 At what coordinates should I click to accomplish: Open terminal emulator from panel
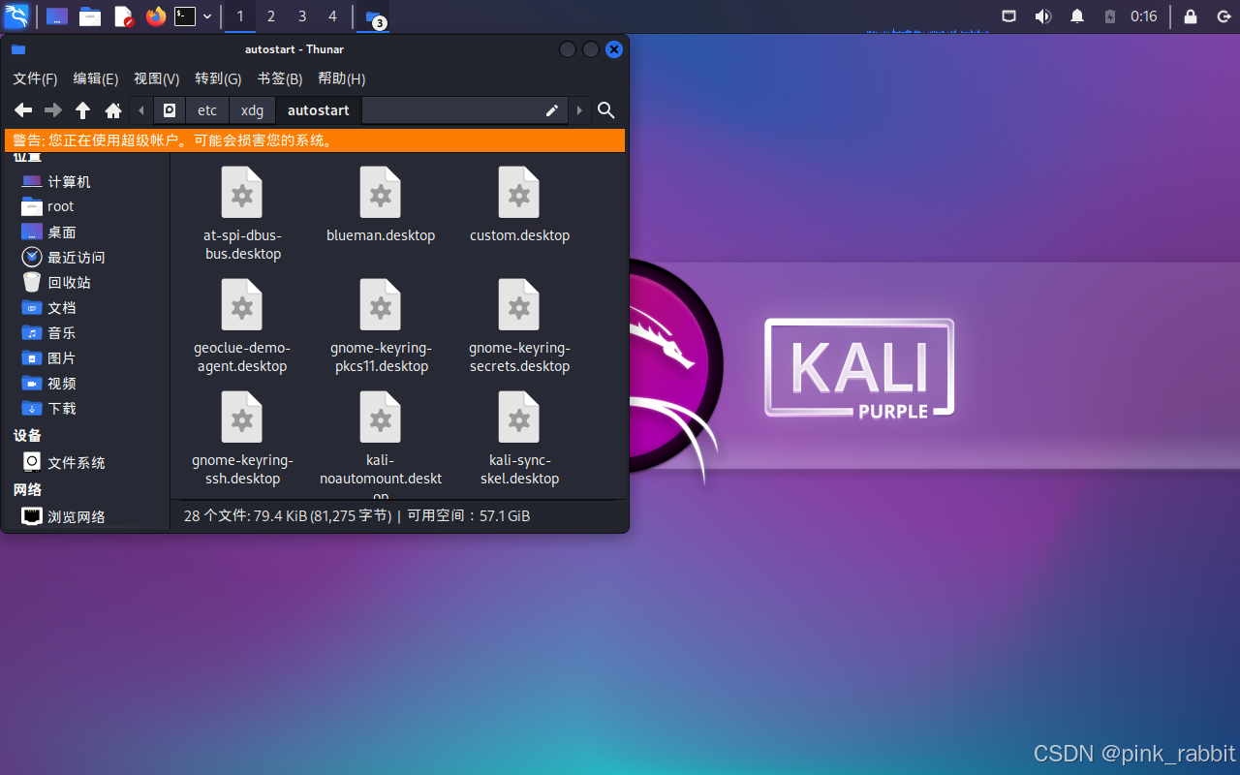(x=185, y=16)
